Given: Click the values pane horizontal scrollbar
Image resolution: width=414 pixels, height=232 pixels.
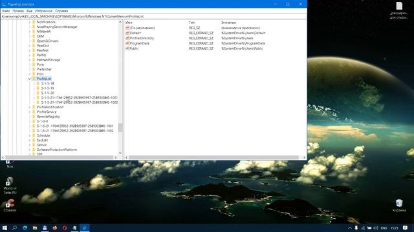Looking at the screenshot, I should tap(213, 157).
